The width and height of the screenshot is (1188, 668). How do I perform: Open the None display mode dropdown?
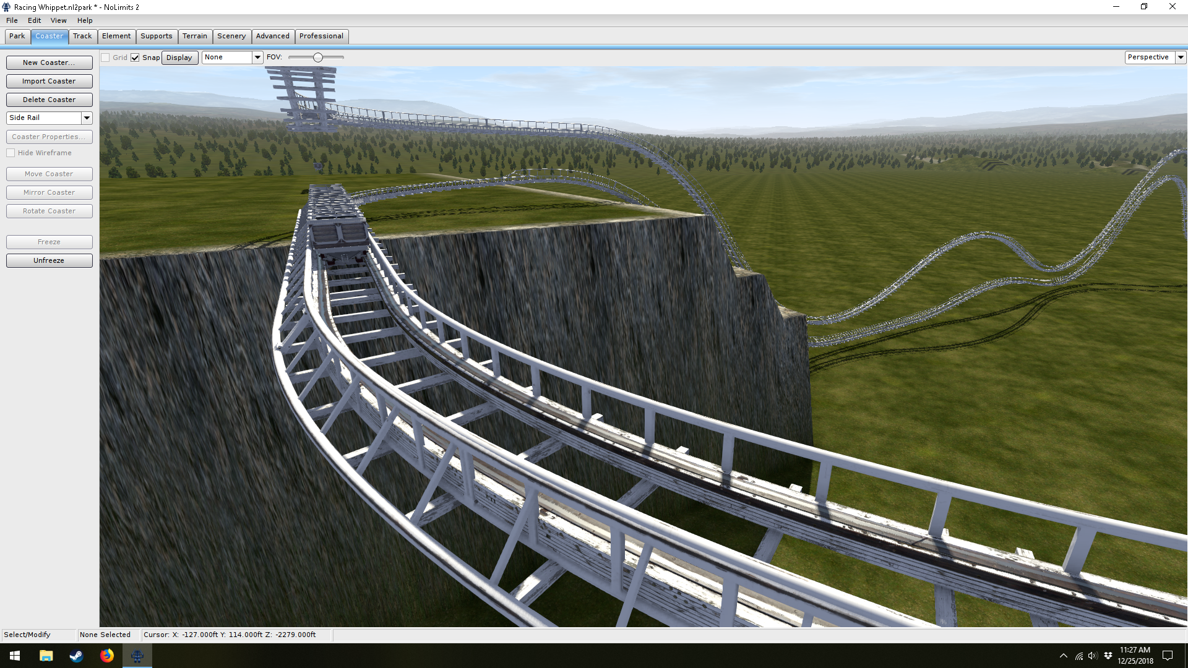(x=257, y=57)
